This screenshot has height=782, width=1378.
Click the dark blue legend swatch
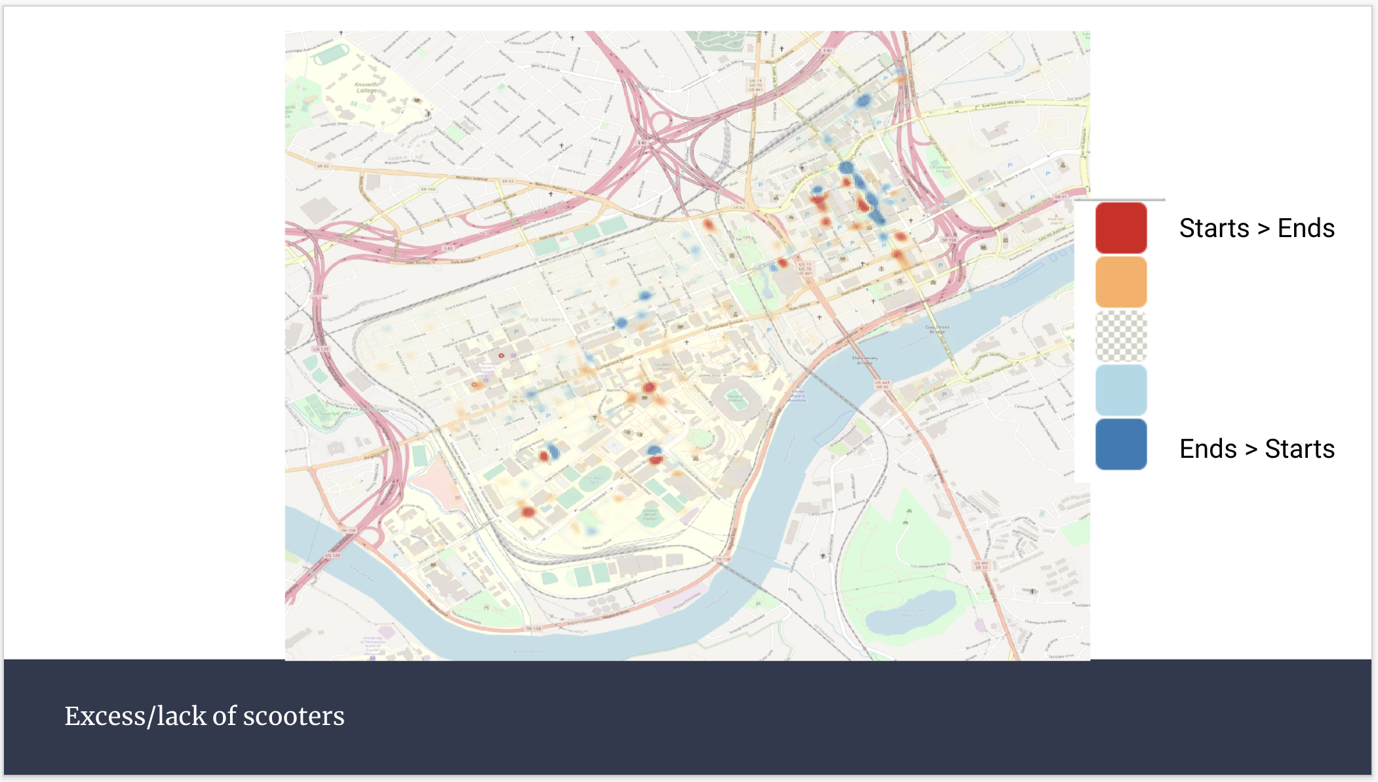(1120, 445)
